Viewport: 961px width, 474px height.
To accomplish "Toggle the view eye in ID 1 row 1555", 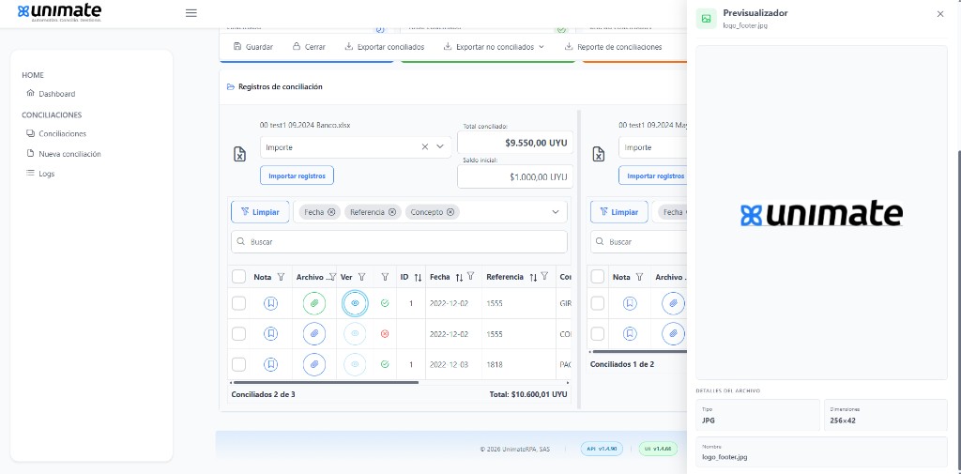I will click(x=355, y=303).
